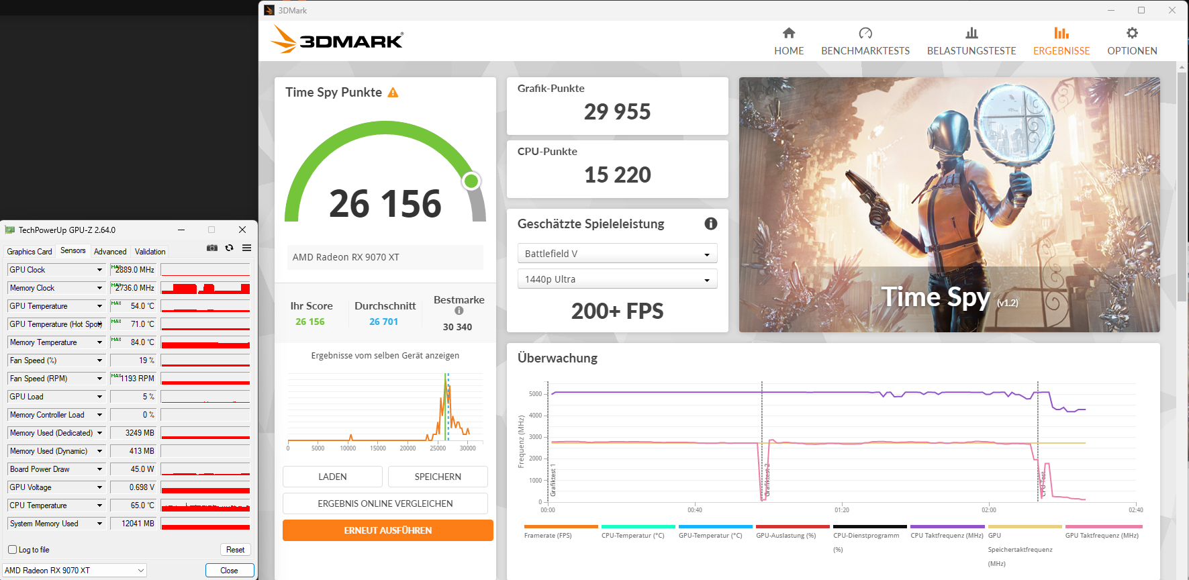Viewport: 1189px width, 580px height.
Task: Open Optionen gear icon
Action: pos(1132,33)
